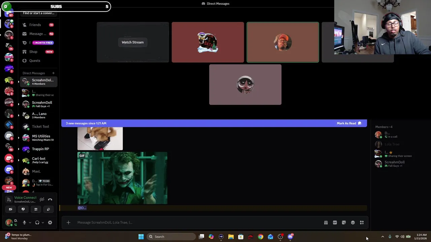The height and width of the screenshot is (242, 431).
Task: Open the ScreahmDoll 4 Members group DM
Action: (x=38, y=82)
